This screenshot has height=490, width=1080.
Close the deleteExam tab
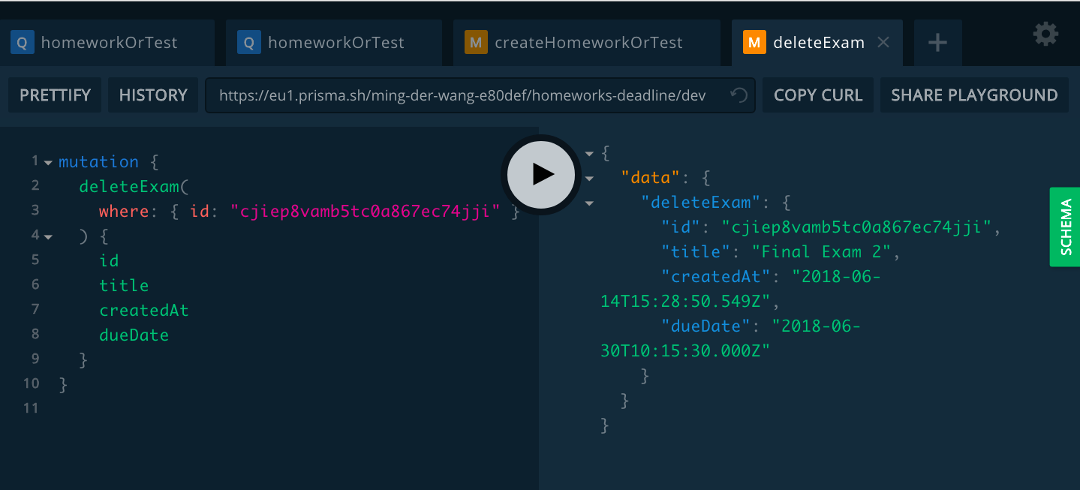point(883,43)
